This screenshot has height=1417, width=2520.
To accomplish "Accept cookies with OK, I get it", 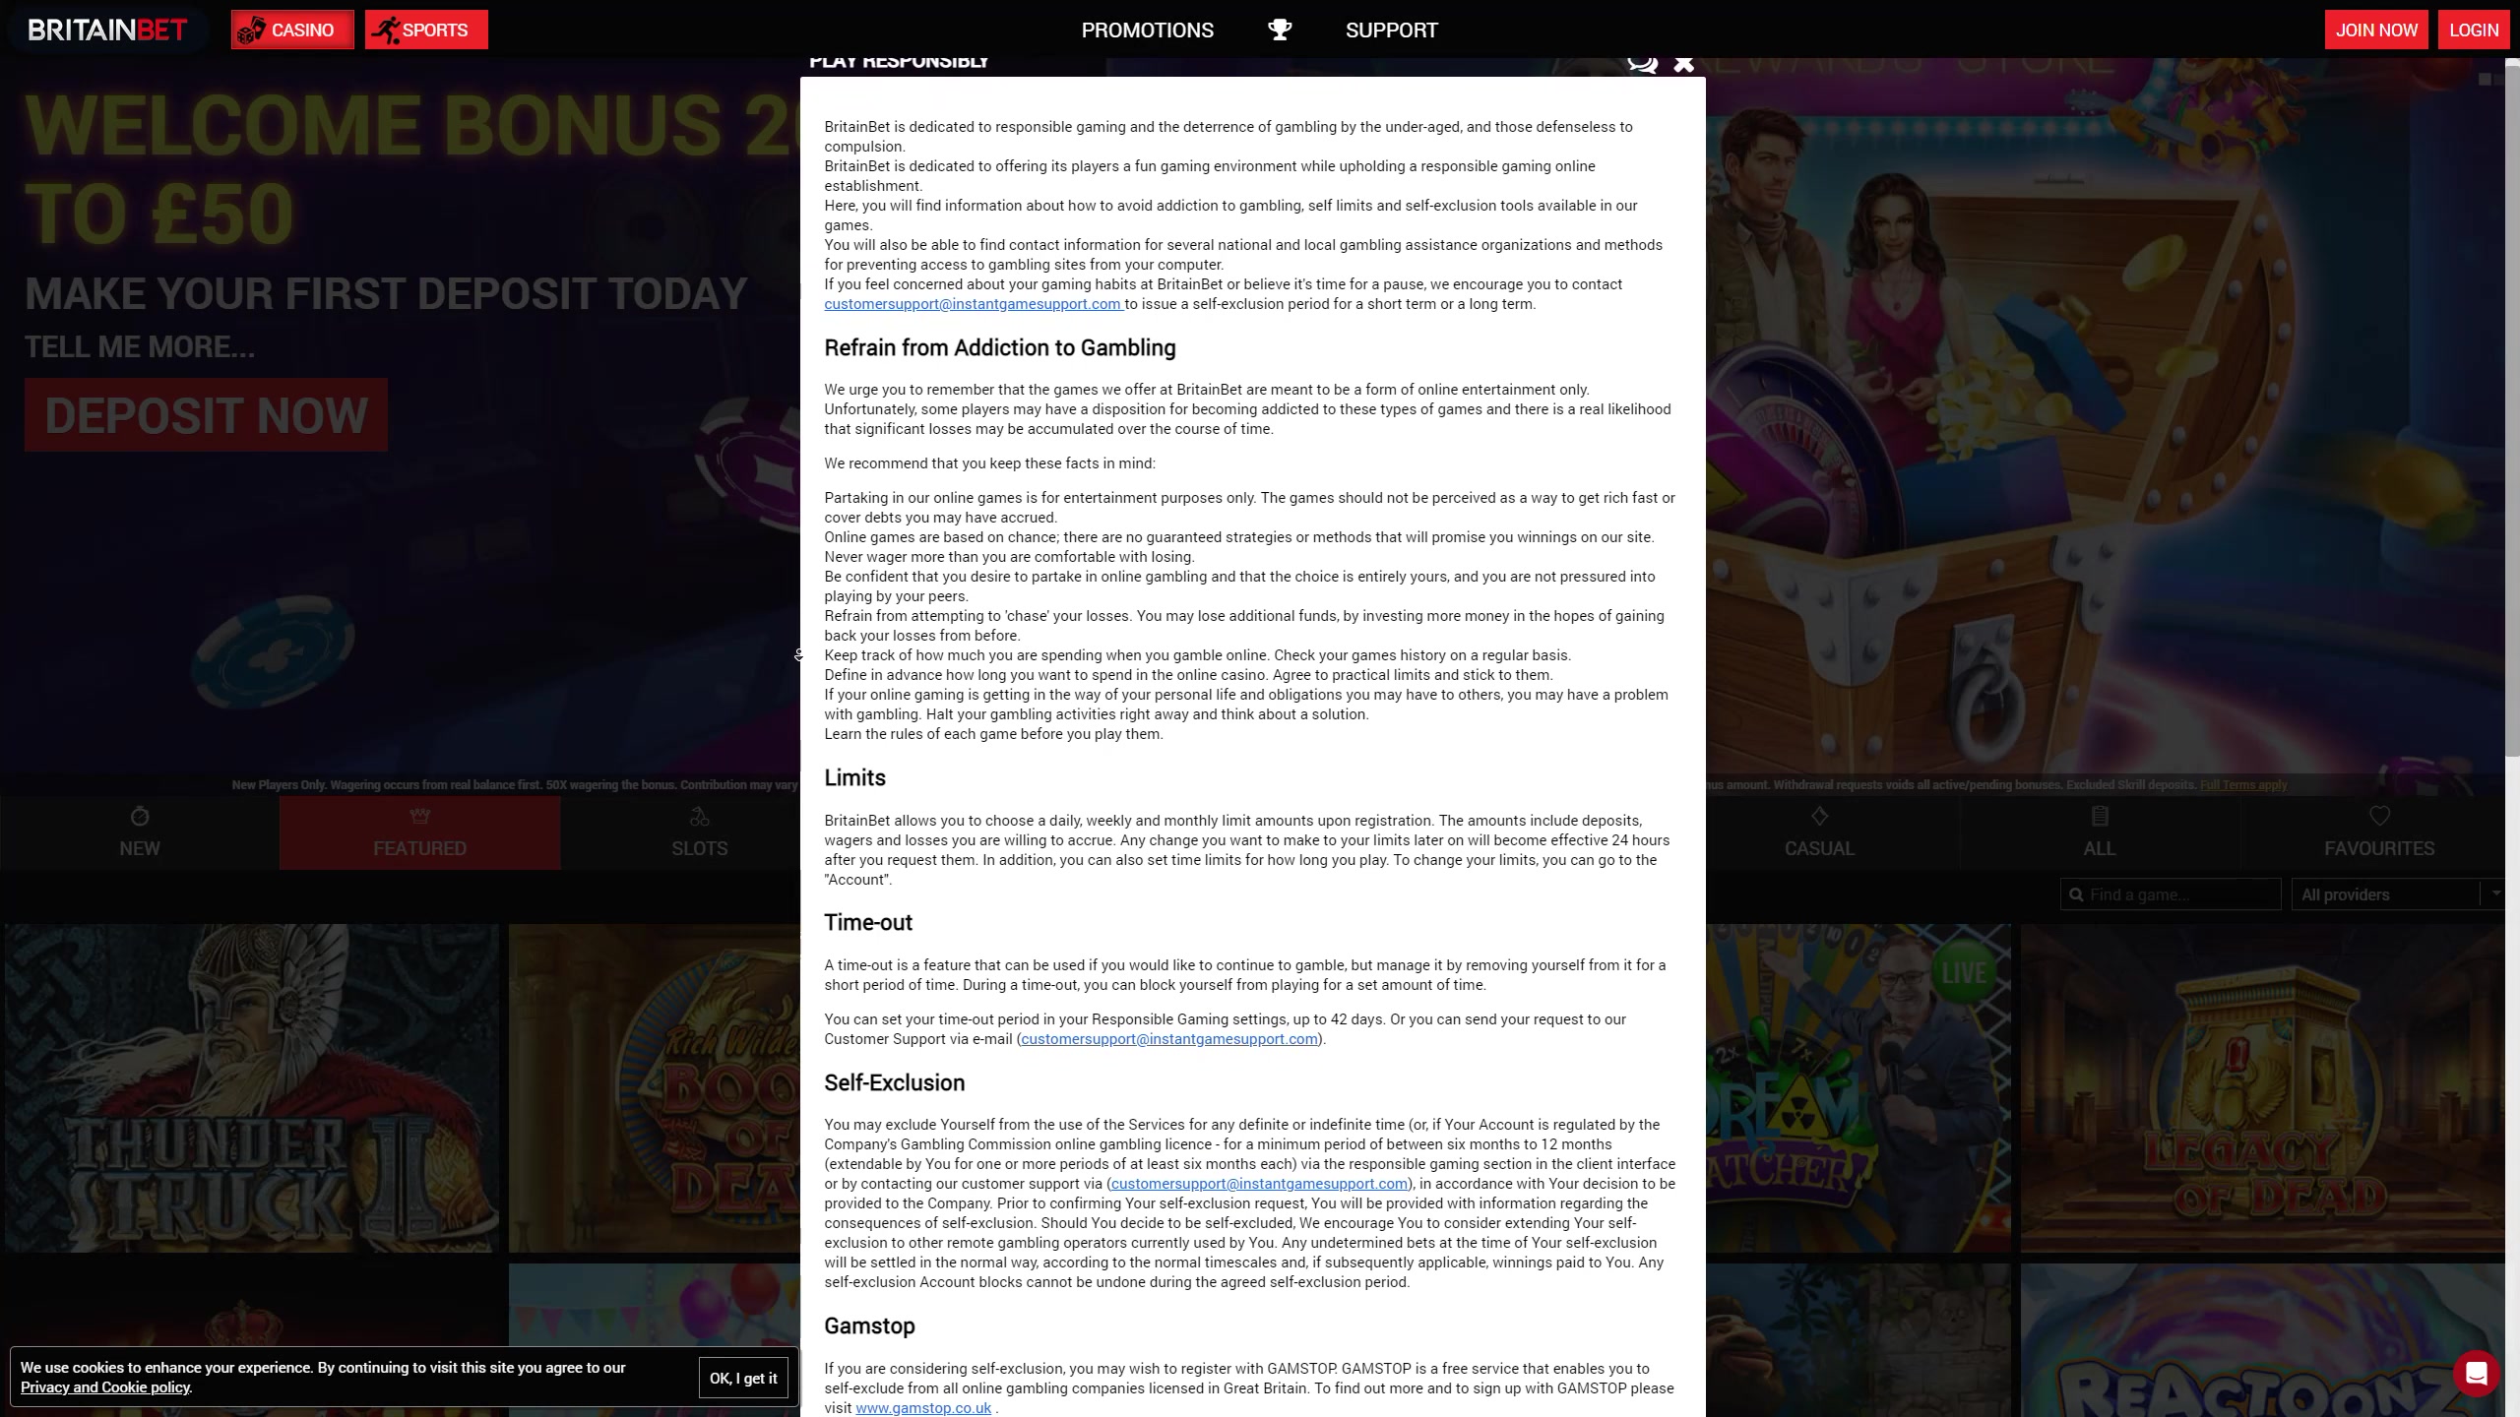I will [743, 1378].
